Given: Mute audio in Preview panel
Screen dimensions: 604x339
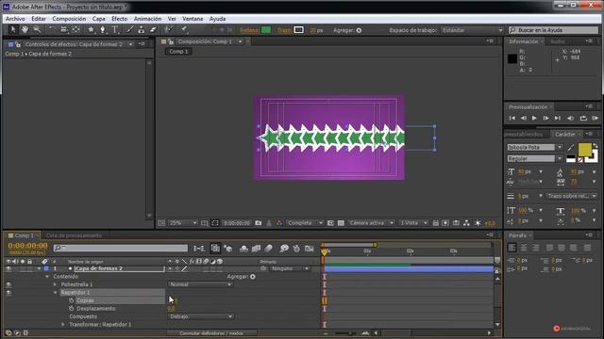Looking at the screenshot, I should (570, 118).
